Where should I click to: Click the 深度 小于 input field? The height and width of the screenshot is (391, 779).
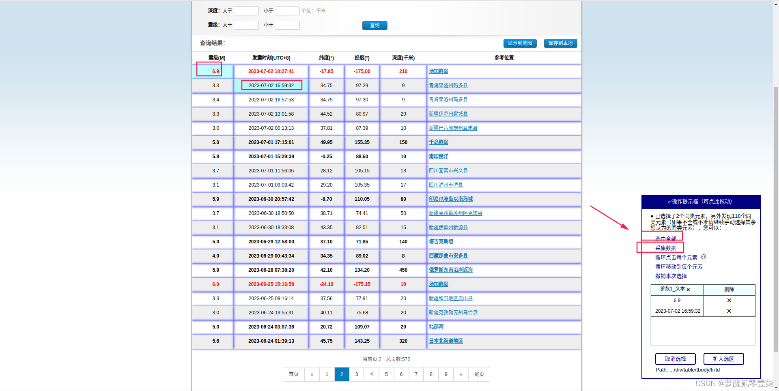click(287, 11)
